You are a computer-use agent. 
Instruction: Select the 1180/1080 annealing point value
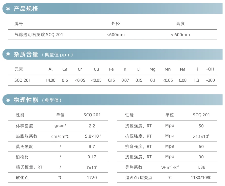point(201,178)
